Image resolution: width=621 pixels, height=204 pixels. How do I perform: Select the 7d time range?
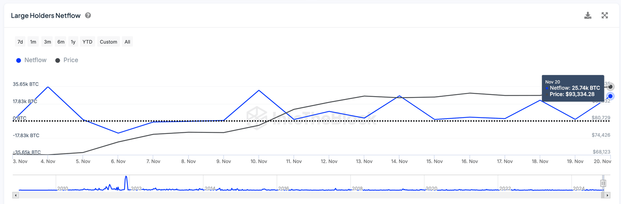(x=20, y=42)
